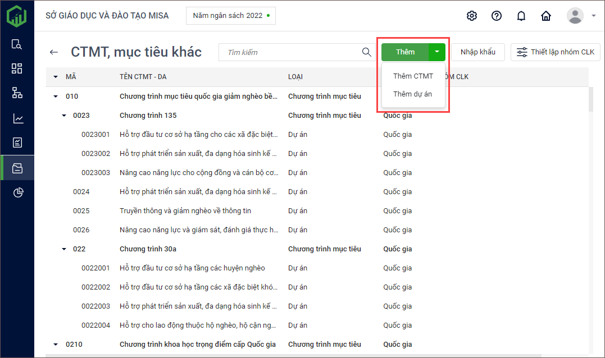The width and height of the screenshot is (605, 358).
Task: Open the dashboard grid sidebar icon
Action: (x=17, y=68)
